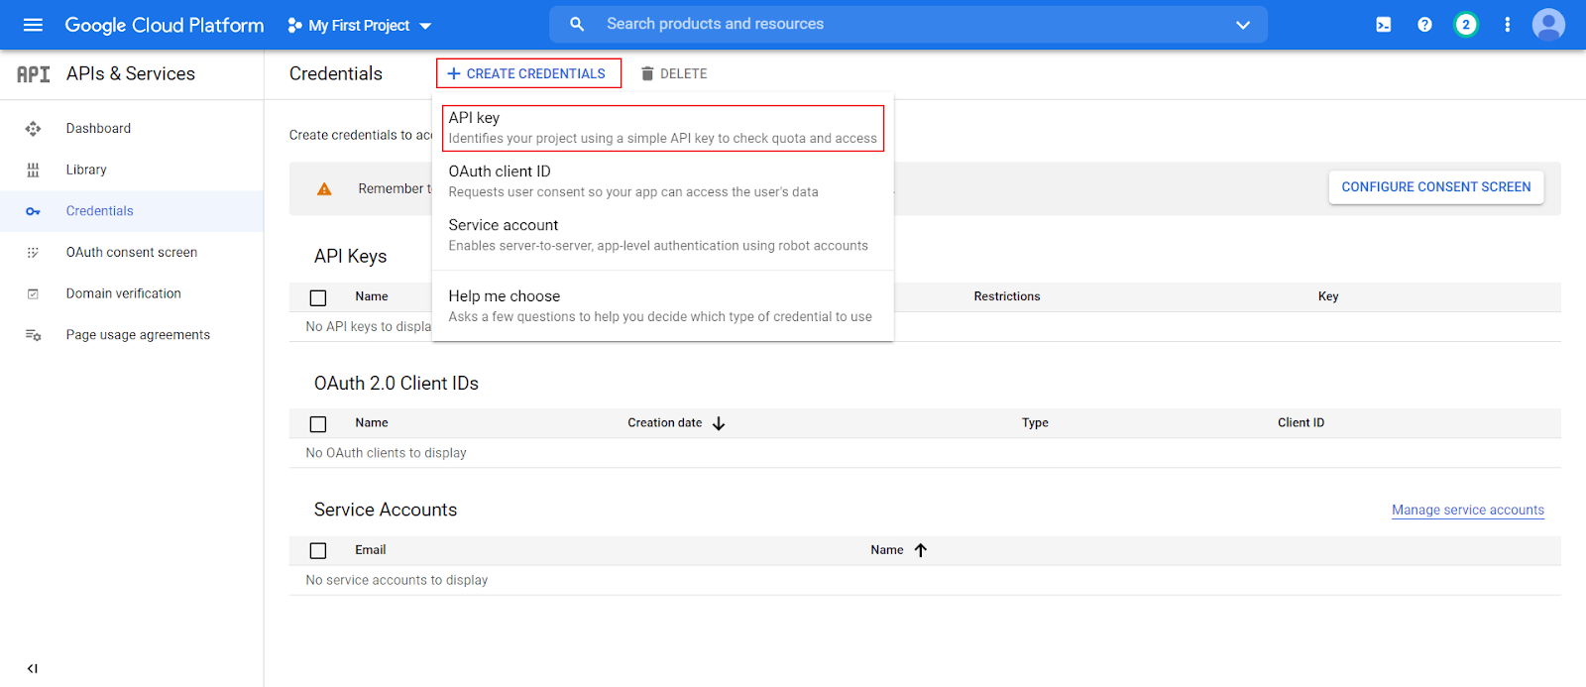This screenshot has width=1586, height=687.
Task: Click the Credentials key icon
Action: click(33, 211)
